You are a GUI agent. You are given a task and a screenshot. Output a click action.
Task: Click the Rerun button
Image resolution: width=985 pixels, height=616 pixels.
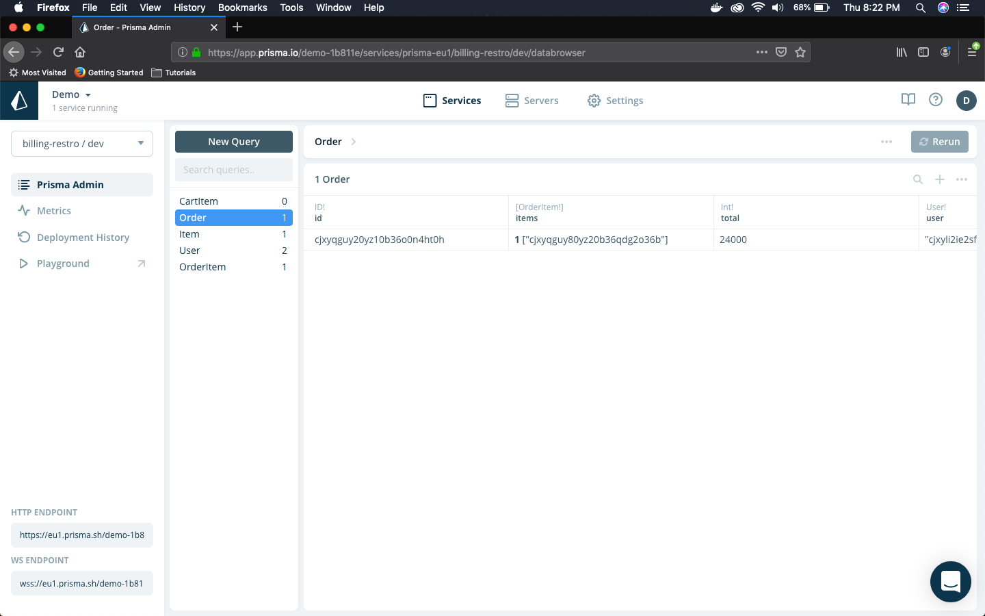click(x=940, y=142)
